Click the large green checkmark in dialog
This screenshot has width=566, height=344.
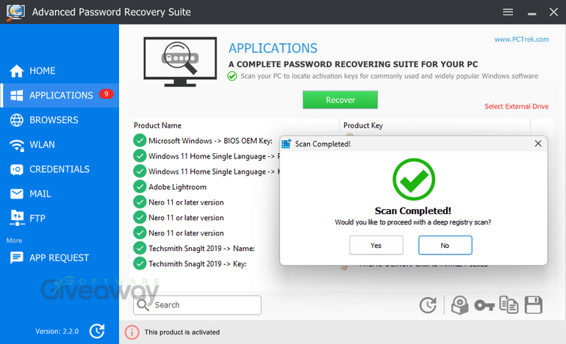(x=414, y=180)
